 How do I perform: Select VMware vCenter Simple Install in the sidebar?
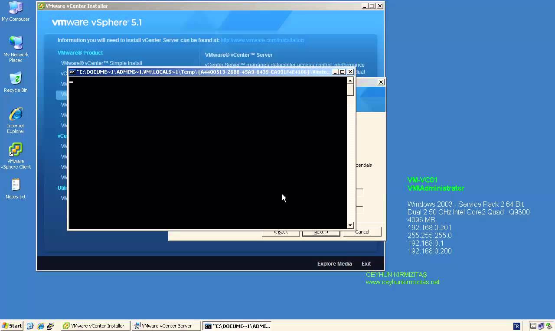tap(101, 63)
